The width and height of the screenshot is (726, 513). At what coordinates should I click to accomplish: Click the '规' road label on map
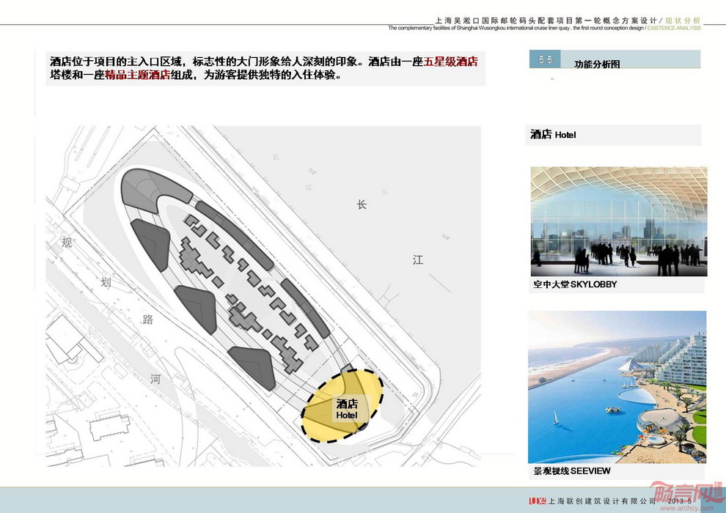click(x=67, y=242)
